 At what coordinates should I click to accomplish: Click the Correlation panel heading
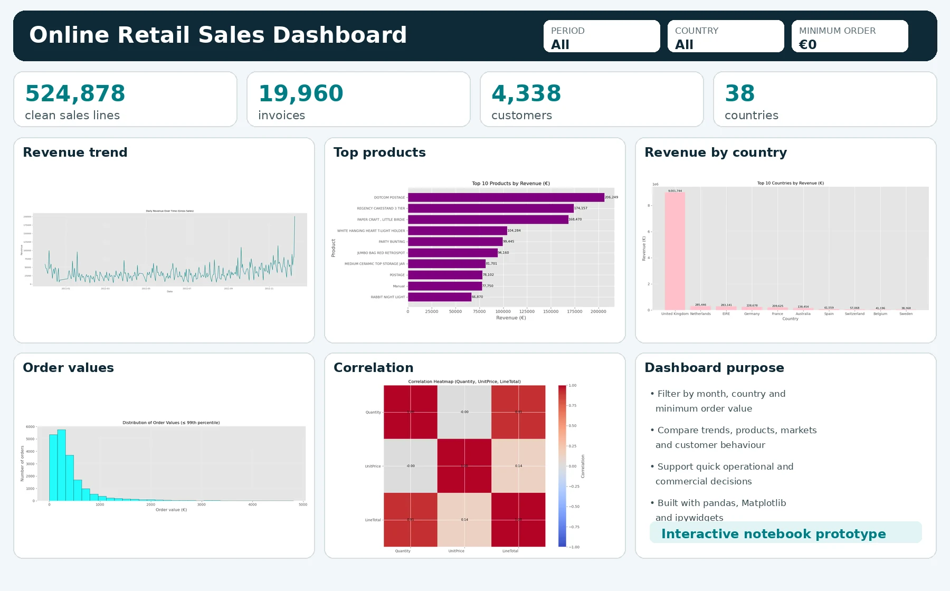click(x=373, y=368)
